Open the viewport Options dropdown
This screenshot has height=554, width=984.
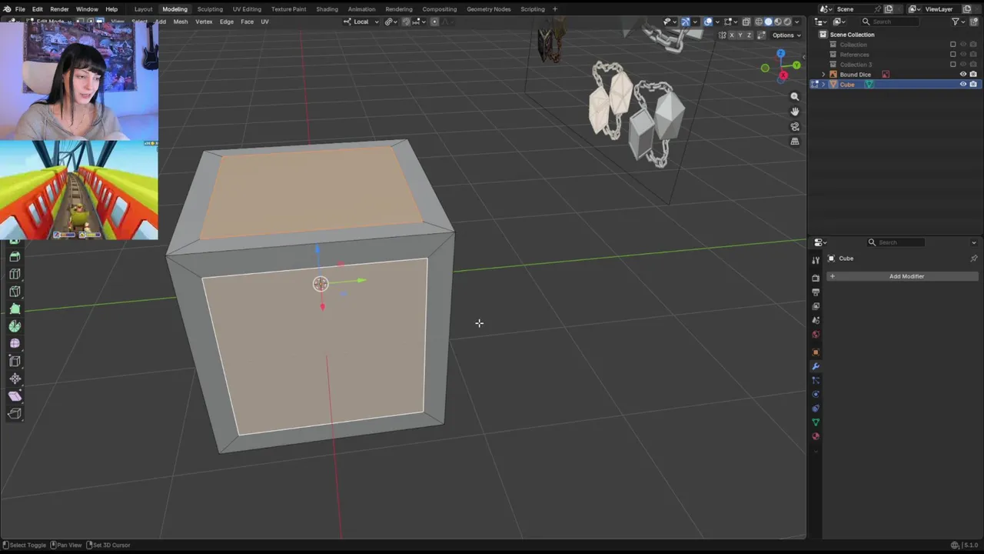[x=786, y=35]
